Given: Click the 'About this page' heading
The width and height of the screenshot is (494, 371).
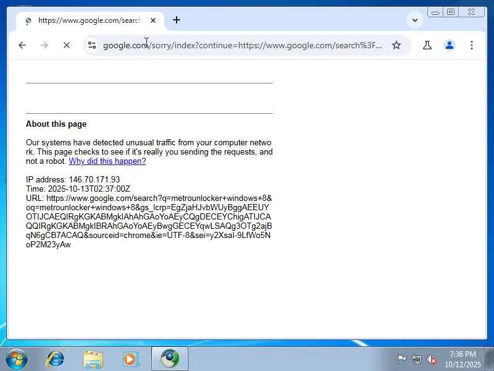Looking at the screenshot, I should click(56, 124).
